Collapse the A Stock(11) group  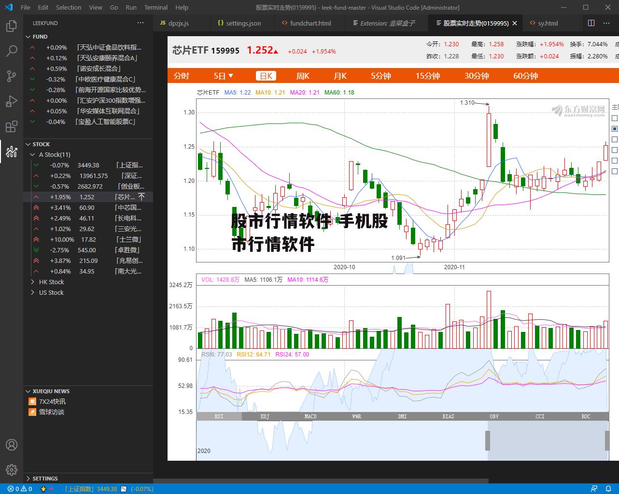(x=88, y=154)
